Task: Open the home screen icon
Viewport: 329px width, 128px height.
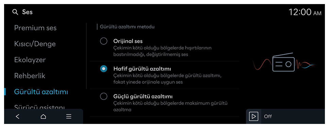Action: (x=43, y=116)
